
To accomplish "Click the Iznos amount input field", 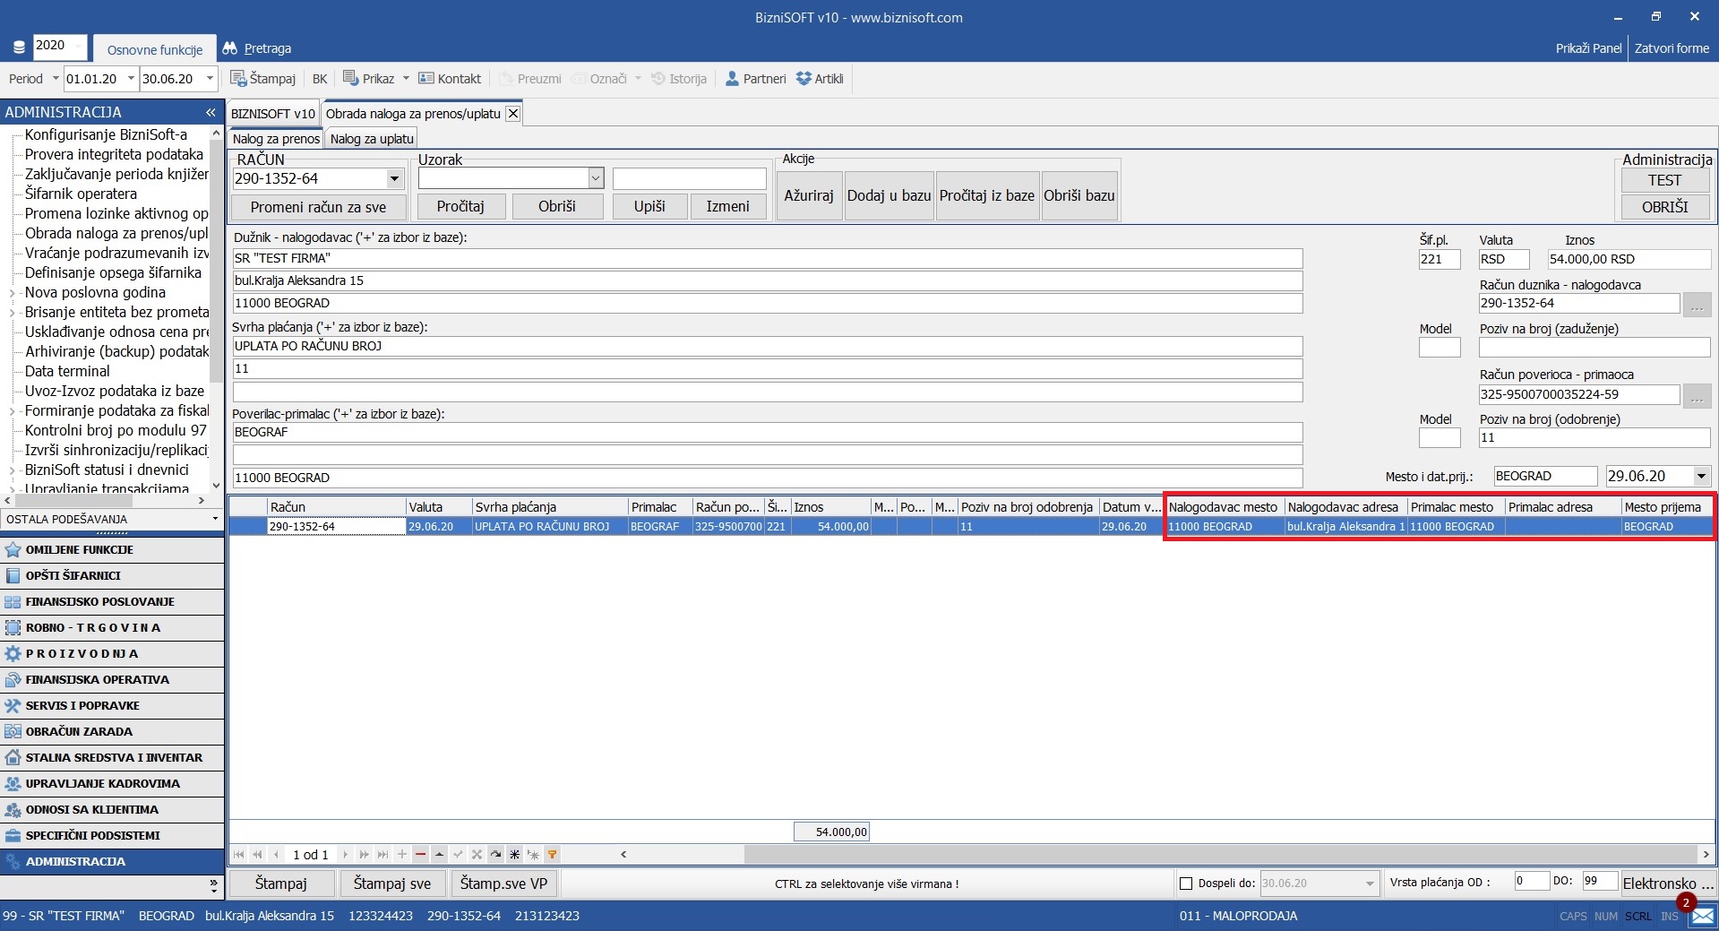I will (1629, 259).
